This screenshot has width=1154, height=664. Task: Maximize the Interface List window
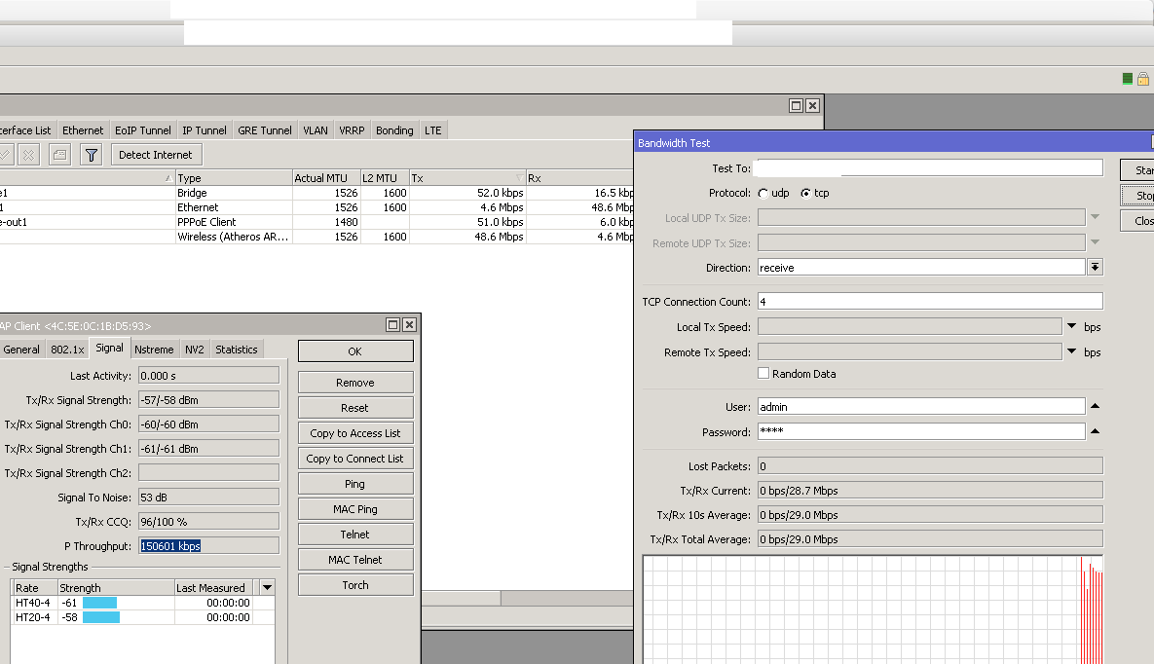(x=796, y=105)
